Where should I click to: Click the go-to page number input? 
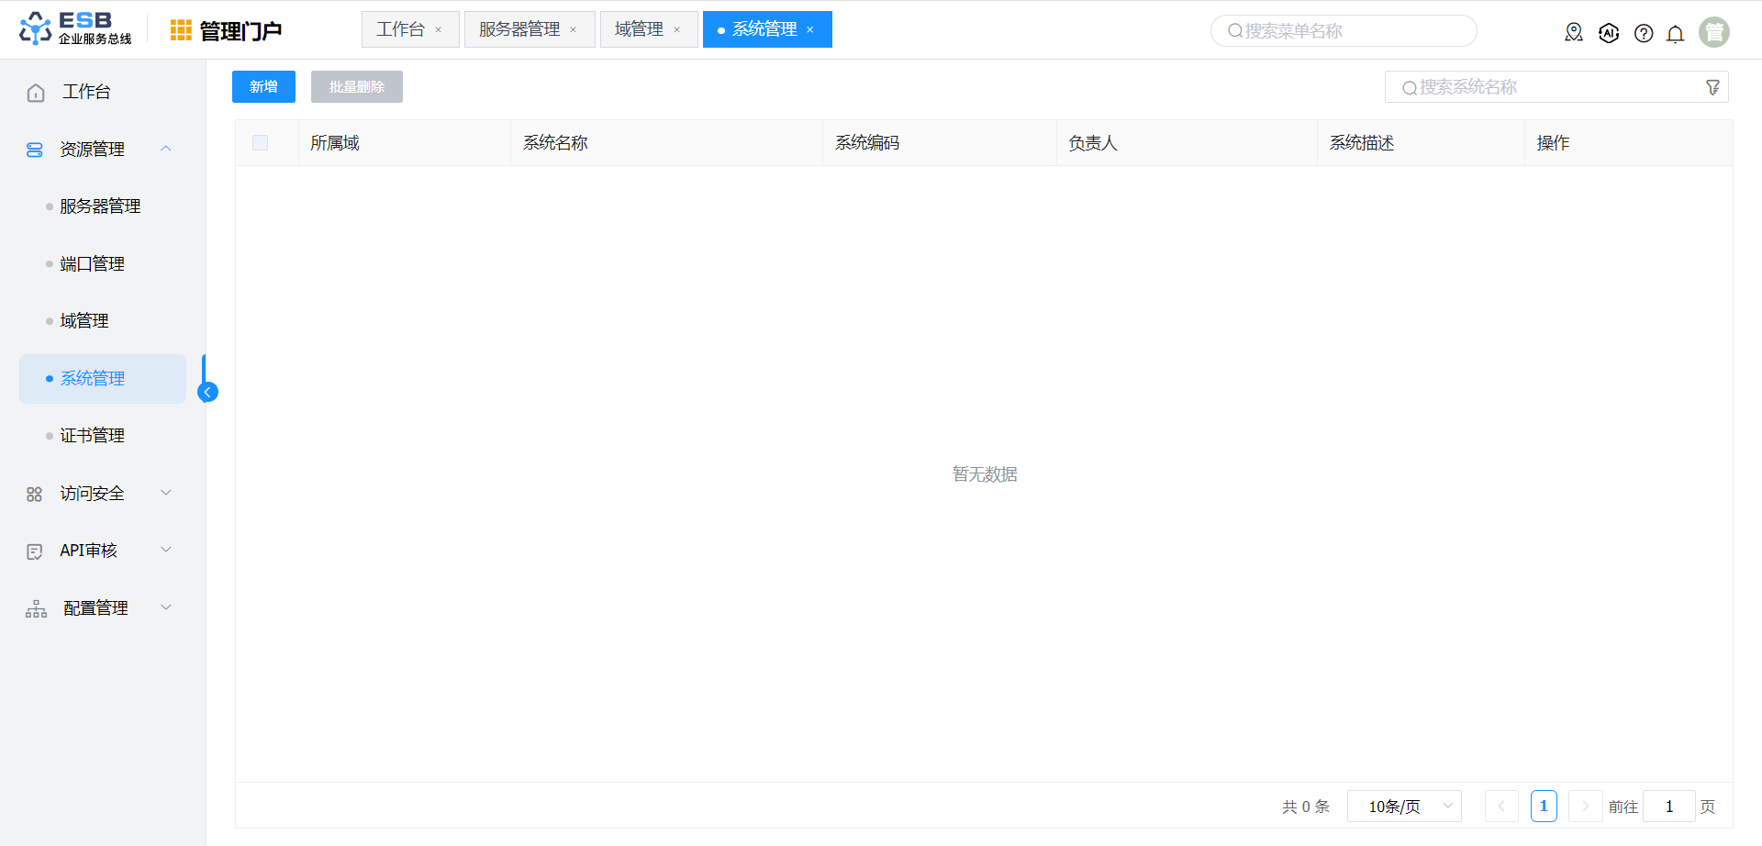(1668, 807)
